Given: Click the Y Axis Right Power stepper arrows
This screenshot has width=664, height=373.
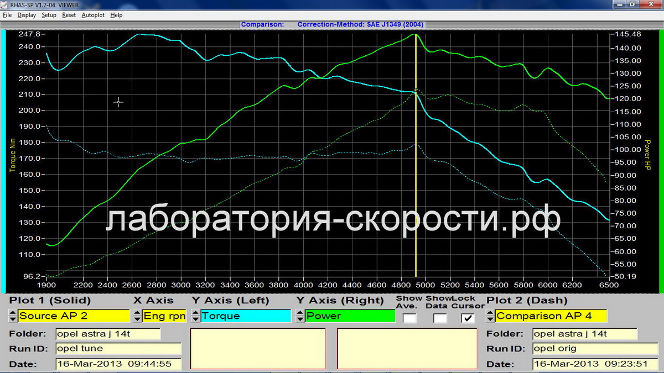Looking at the screenshot, I should pyautogui.click(x=299, y=316).
